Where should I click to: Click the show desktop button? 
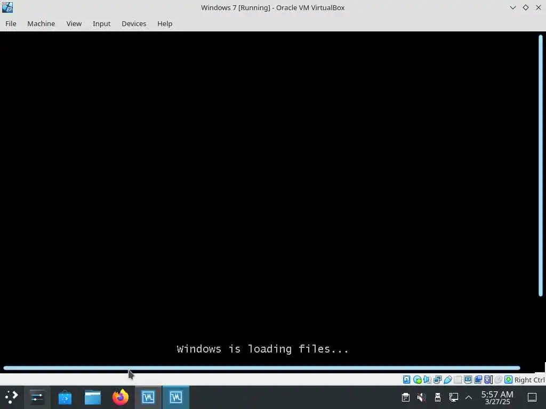tap(532, 397)
